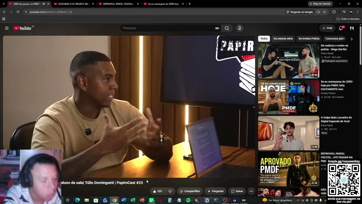Image resolution: width=362 pixels, height=204 pixels.
Task: Open the on-screen keyboard in search box
Action: point(217,28)
